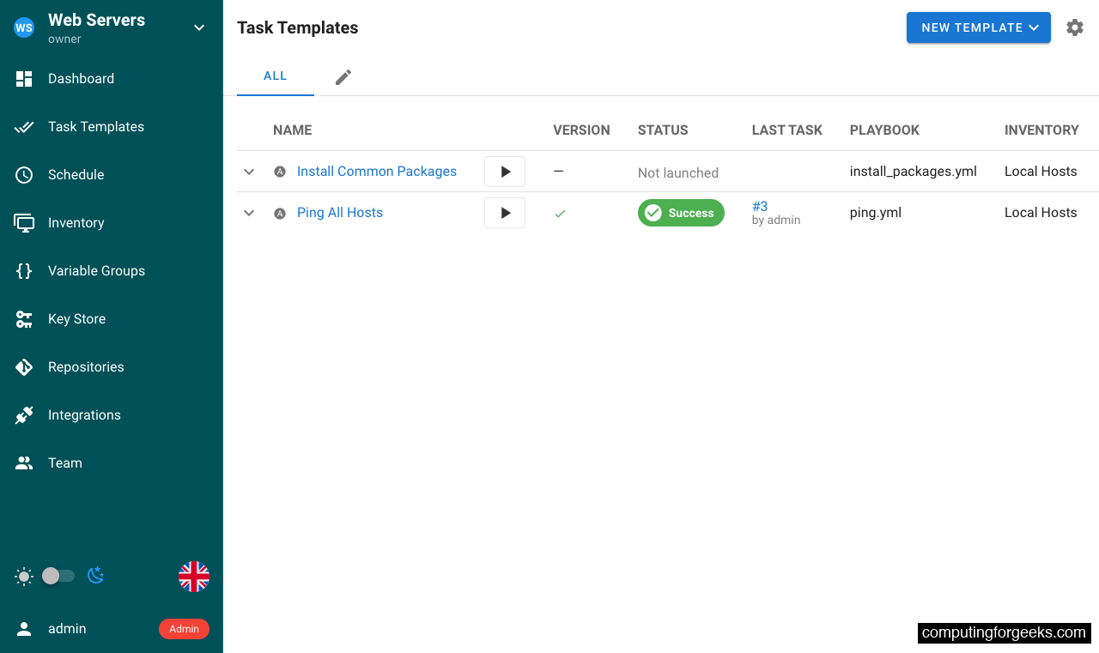
Task: Open the NEW TEMPLATE dropdown
Action: (x=978, y=27)
